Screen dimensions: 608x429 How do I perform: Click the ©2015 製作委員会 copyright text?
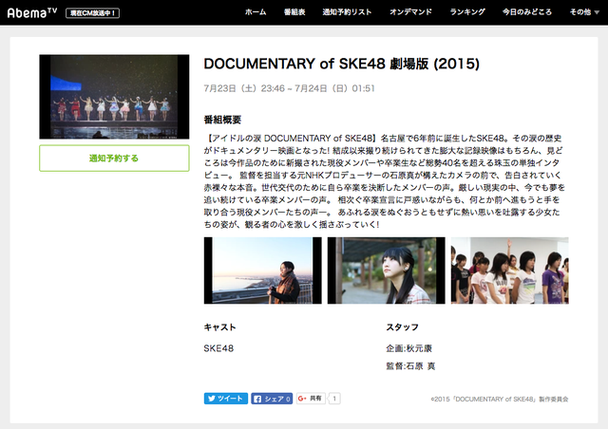coord(500,399)
